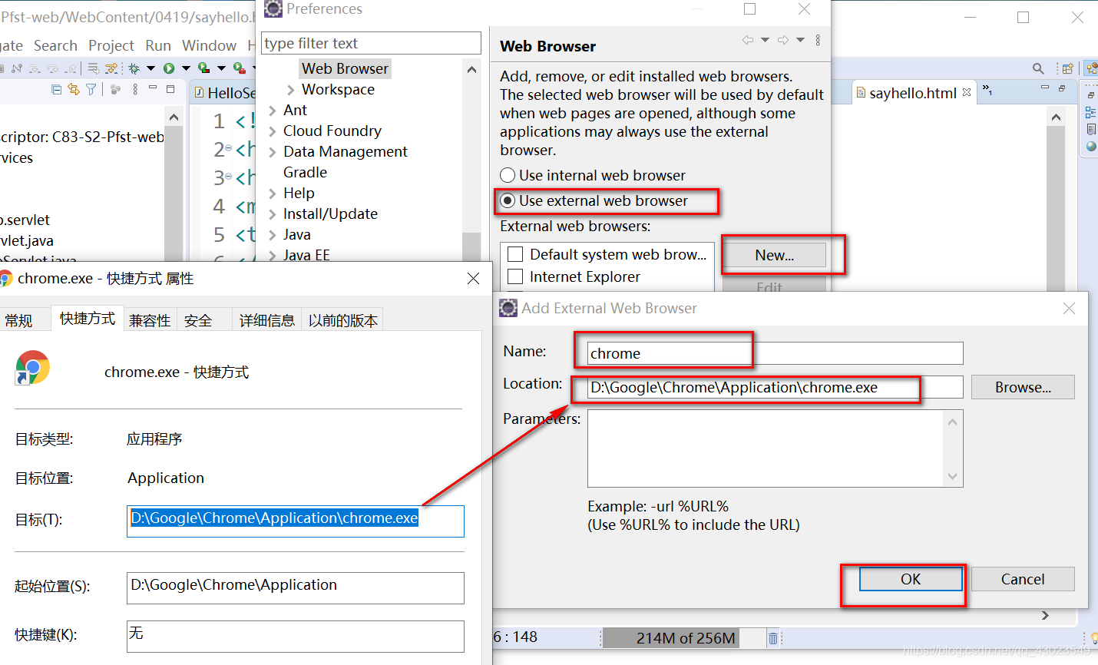Click the Browse... button
This screenshot has height=665, width=1098.
tap(1023, 387)
